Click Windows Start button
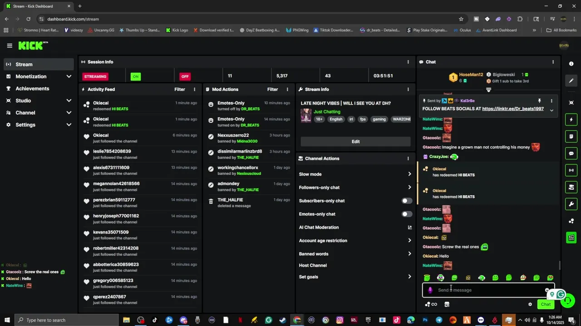Screen dimensions: 581x326 coord(7,320)
